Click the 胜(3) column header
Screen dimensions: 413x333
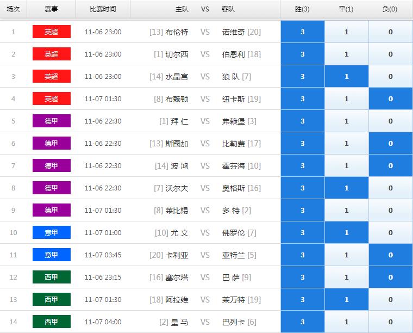302,9
